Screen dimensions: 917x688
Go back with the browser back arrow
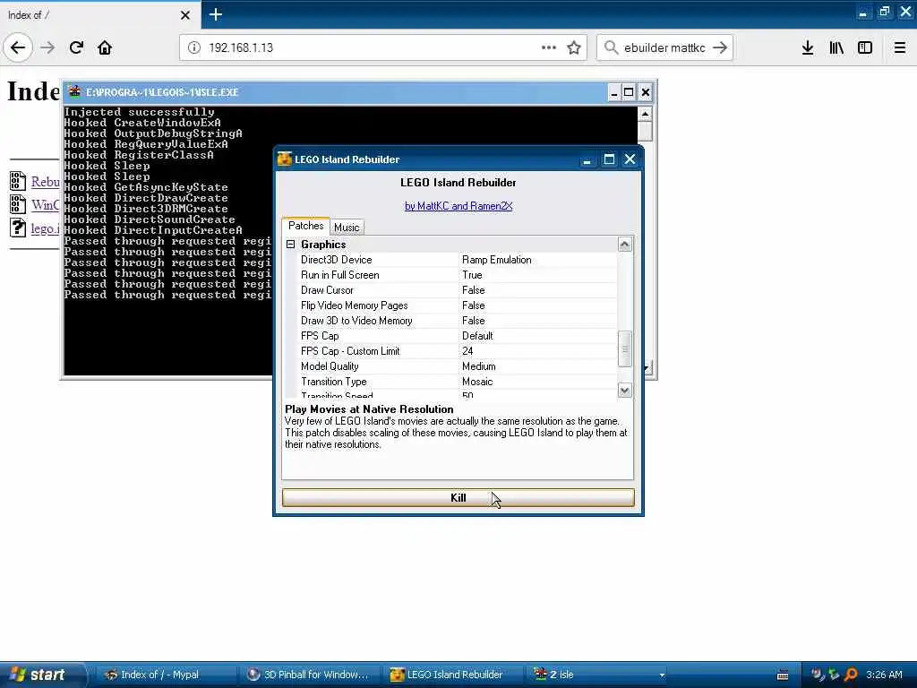pos(18,47)
